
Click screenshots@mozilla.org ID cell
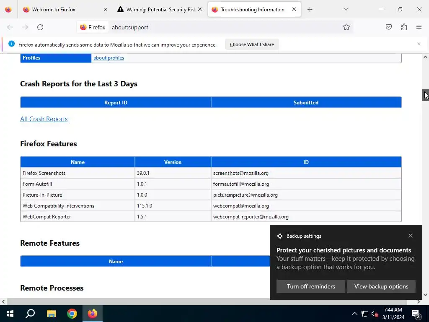click(306, 173)
